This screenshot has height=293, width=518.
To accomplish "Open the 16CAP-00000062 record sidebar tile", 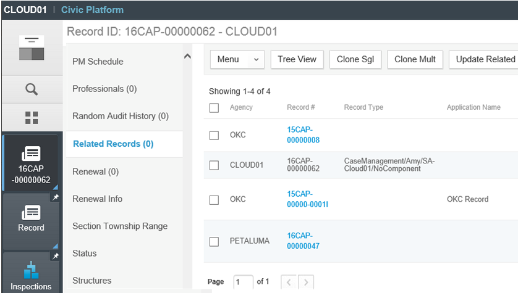I will pos(31,162).
